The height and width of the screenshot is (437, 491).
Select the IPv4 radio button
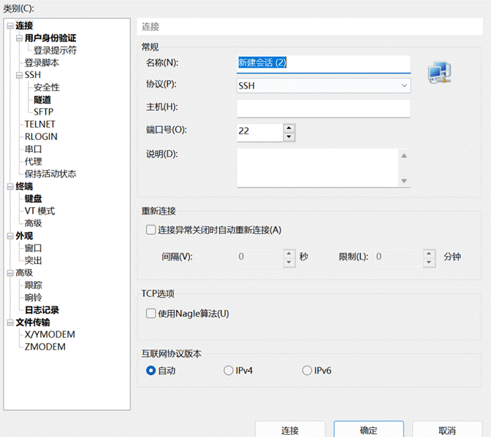coord(228,371)
